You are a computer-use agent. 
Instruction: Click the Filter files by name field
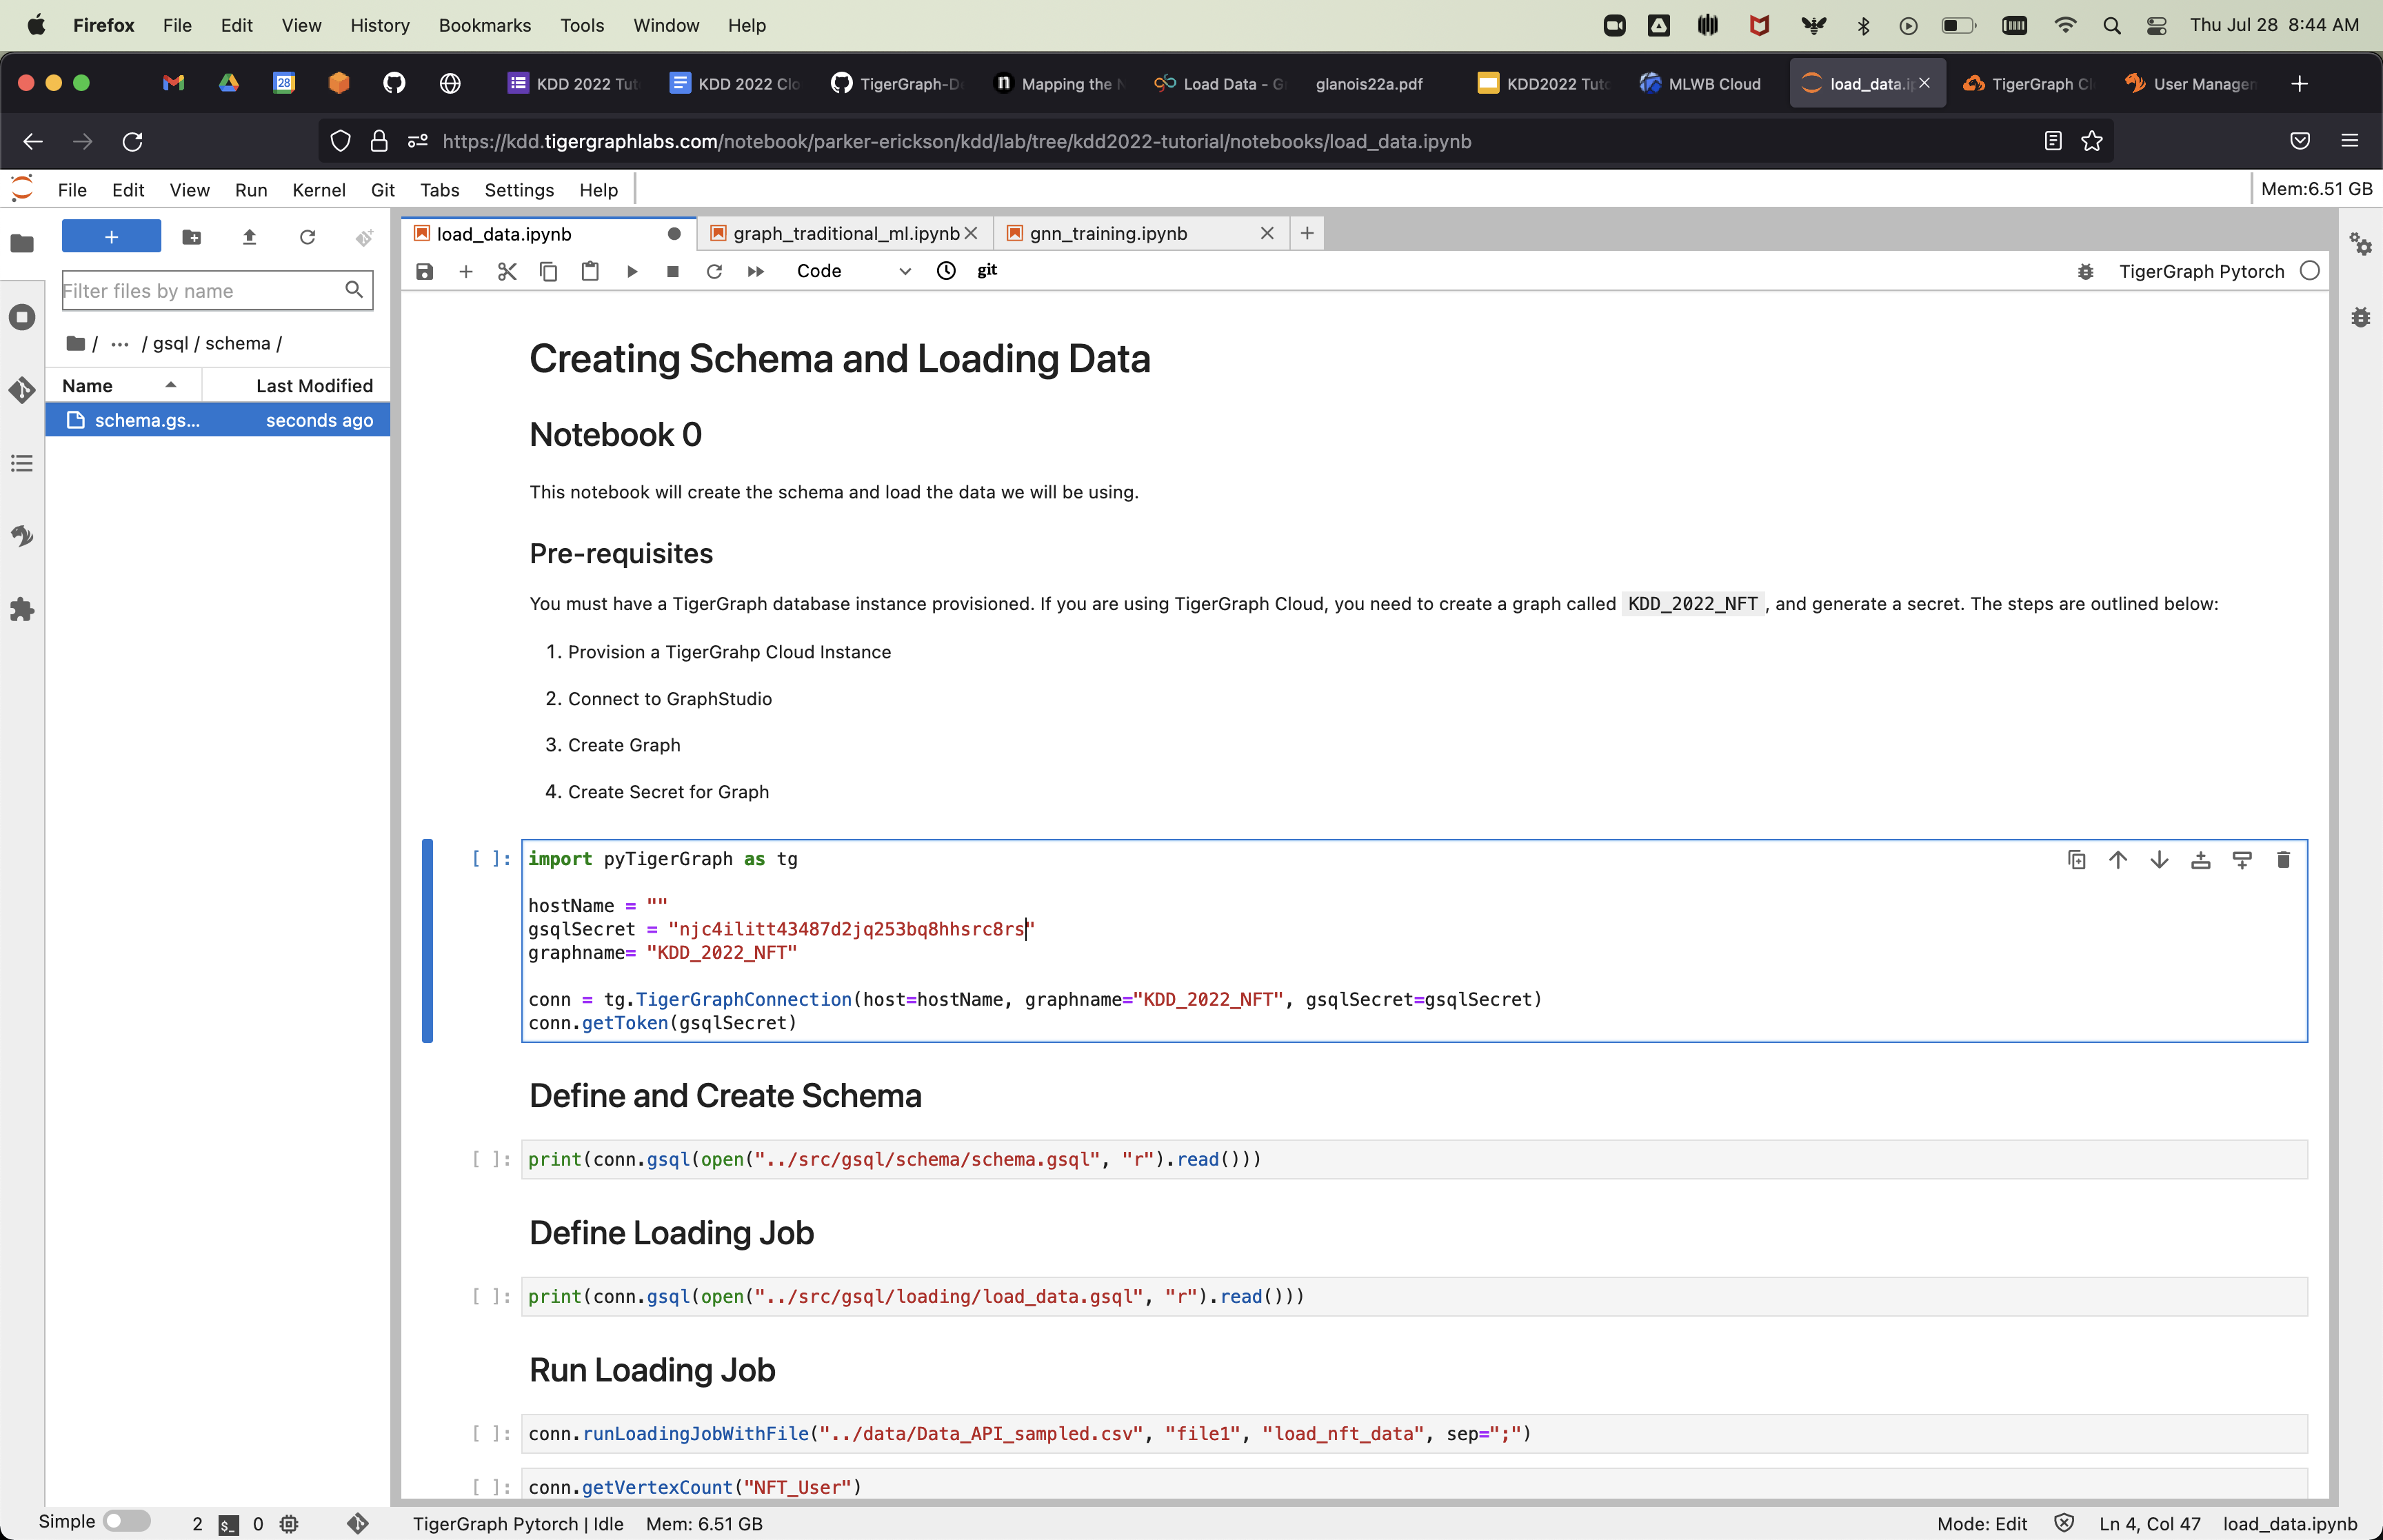(200, 291)
